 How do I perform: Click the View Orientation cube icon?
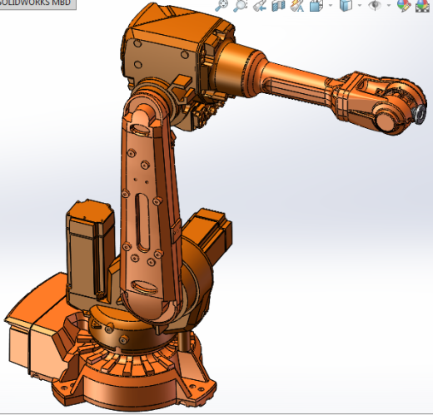point(316,6)
